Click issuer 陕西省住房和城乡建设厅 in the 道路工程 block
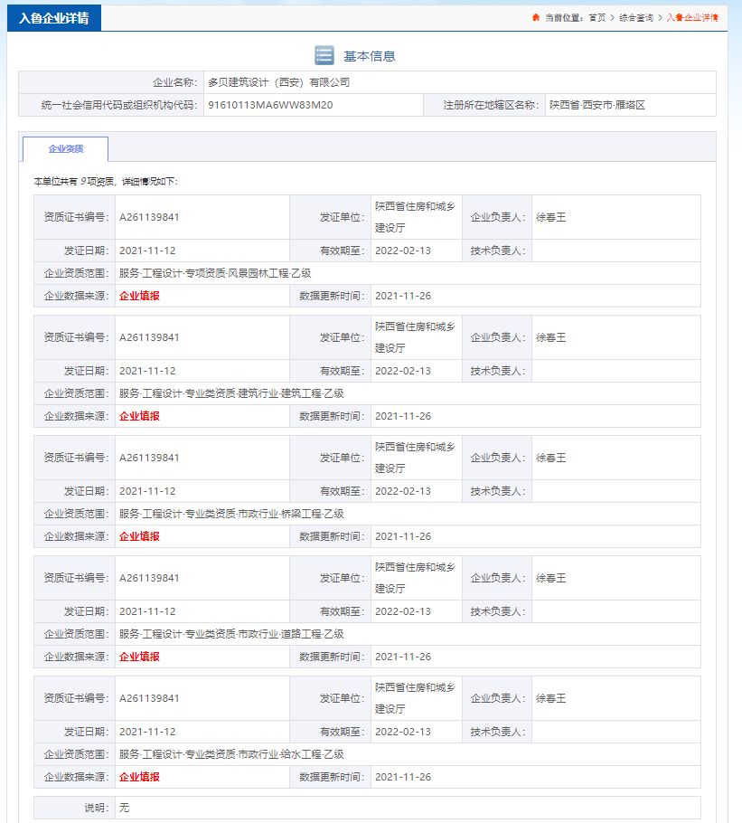This screenshot has height=823, width=742. [415, 578]
